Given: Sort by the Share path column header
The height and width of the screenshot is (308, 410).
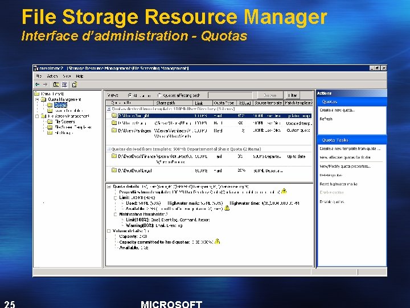Looking at the screenshot, I should [173, 103].
